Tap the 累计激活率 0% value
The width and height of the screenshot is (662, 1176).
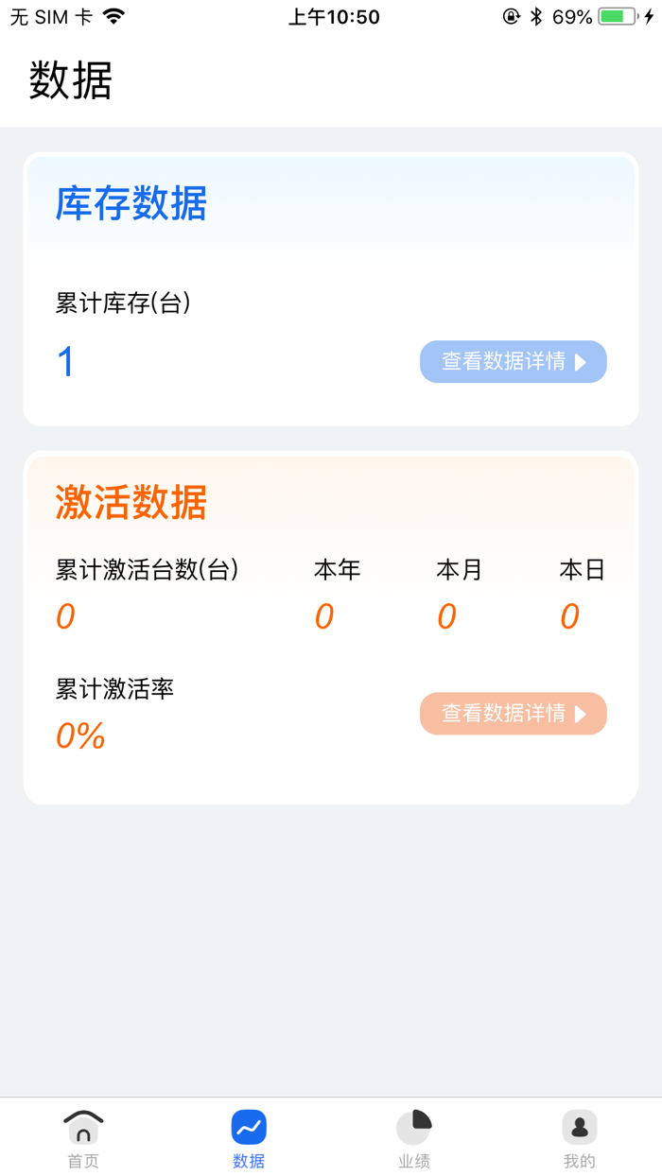80,736
